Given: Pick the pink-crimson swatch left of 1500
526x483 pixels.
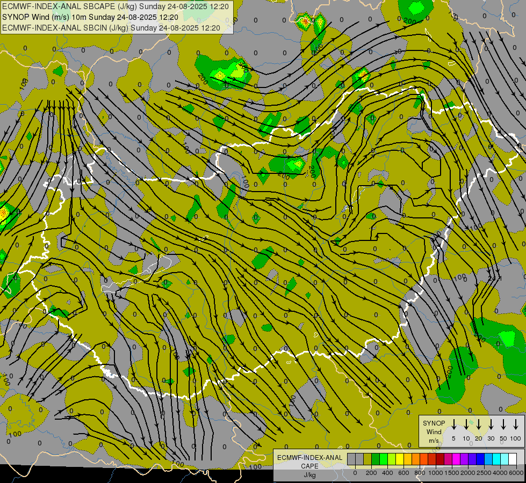Looking at the screenshot, I should click(449, 459).
